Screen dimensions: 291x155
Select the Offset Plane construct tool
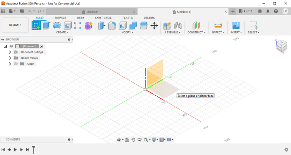point(196,25)
